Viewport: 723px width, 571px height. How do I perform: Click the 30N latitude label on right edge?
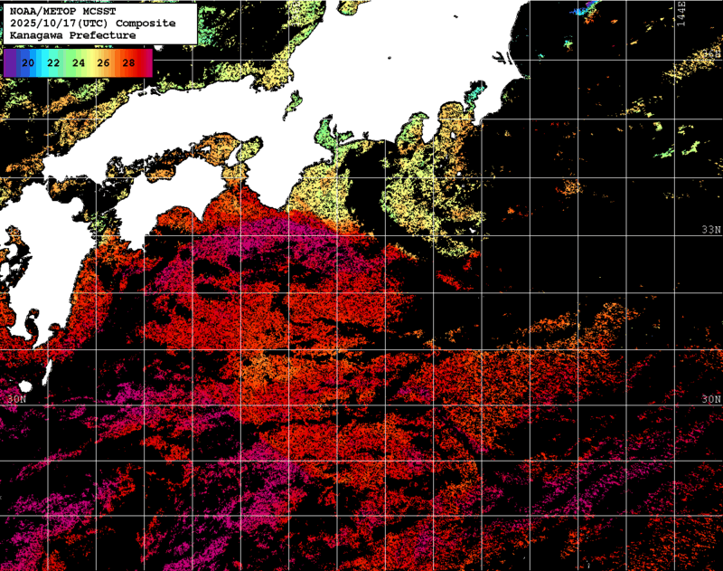point(711,399)
